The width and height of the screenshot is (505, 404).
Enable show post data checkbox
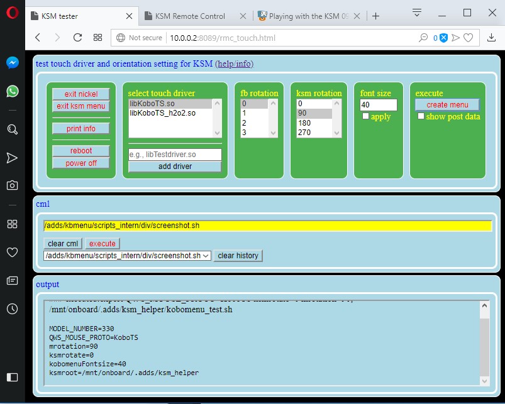coord(421,116)
